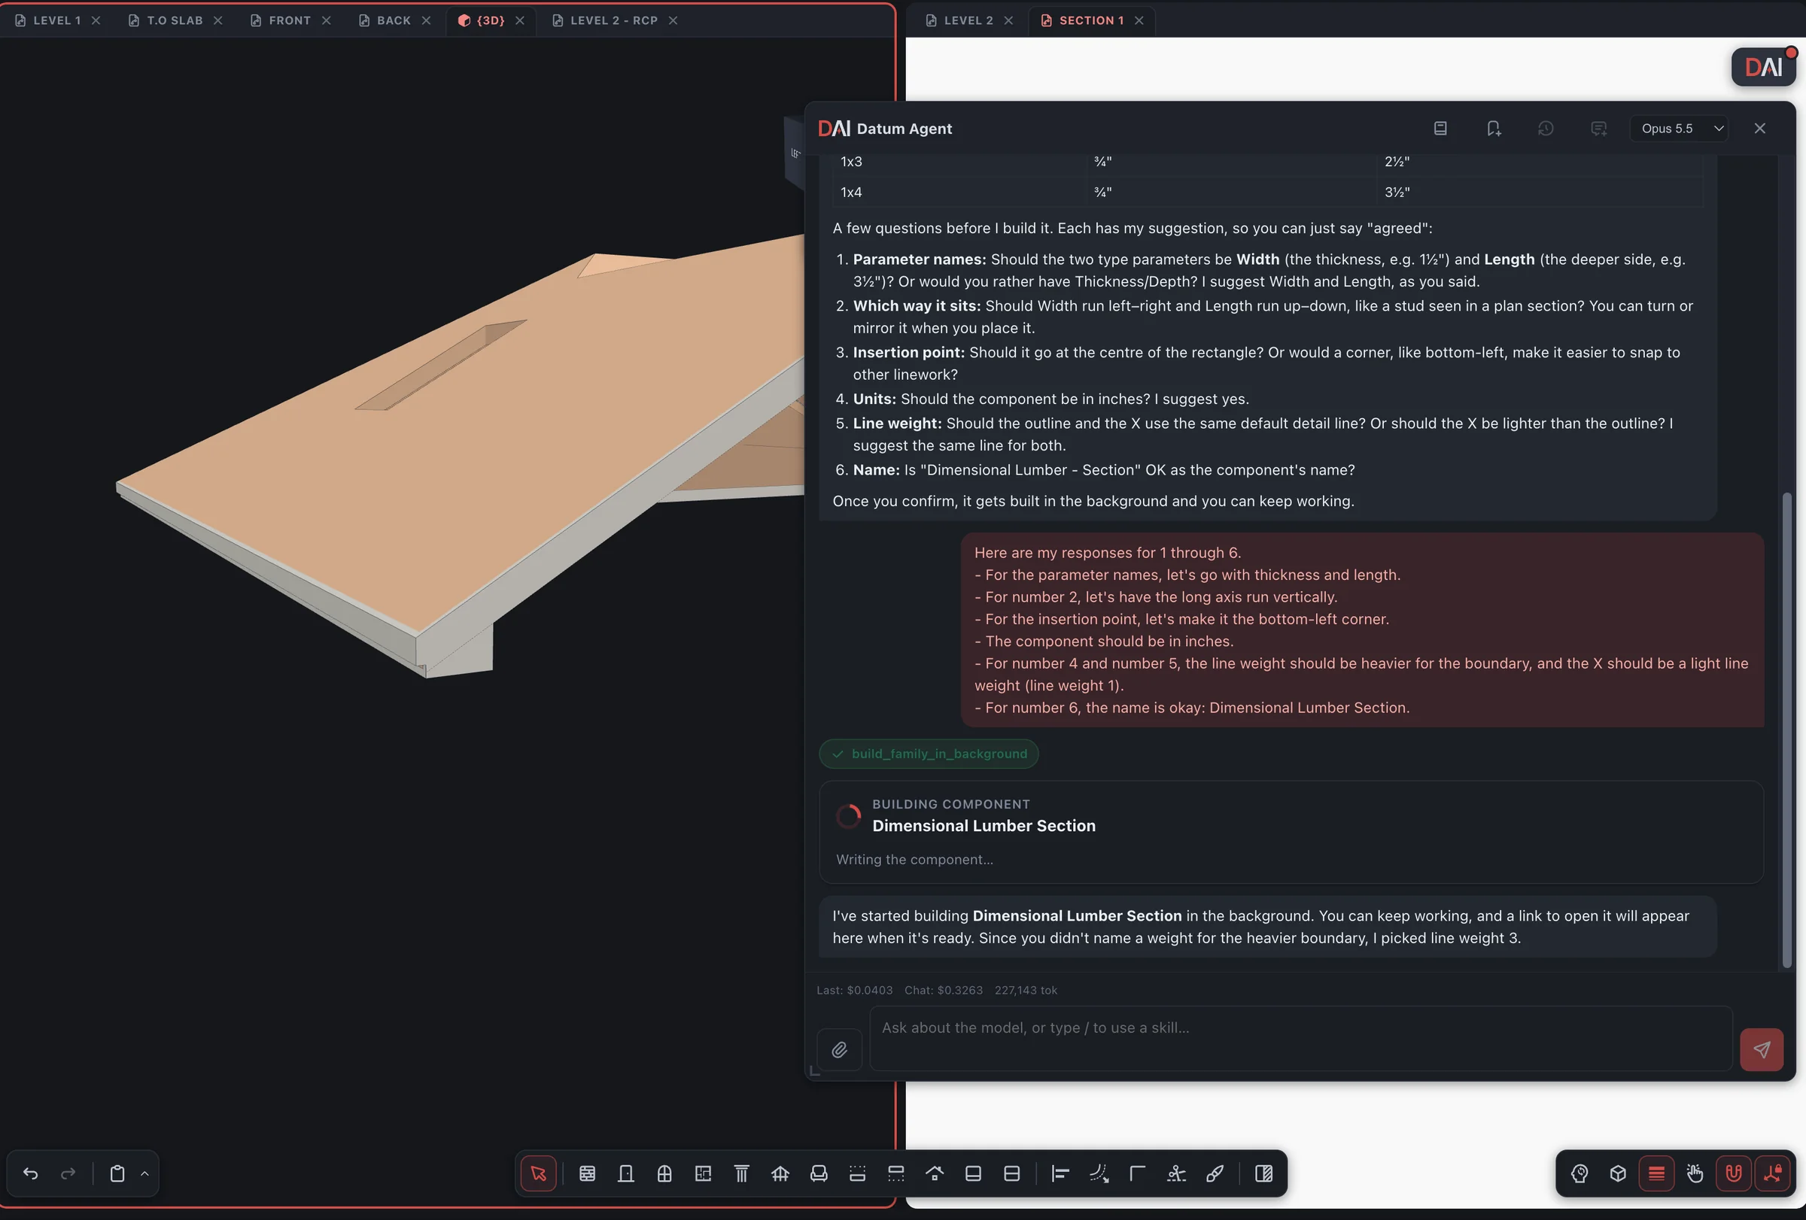Image resolution: width=1806 pixels, height=1220 pixels.
Task: Open chat history clock icon
Action: click(1546, 128)
